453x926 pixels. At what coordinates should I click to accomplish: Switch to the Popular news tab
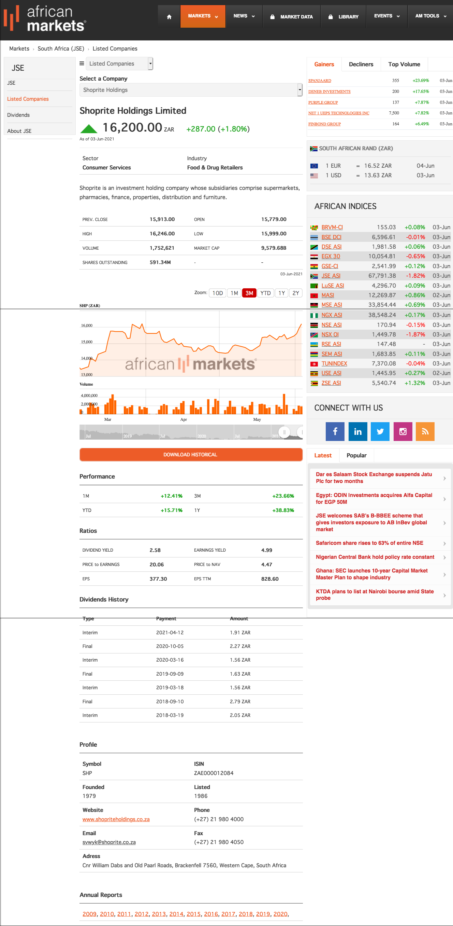coord(356,455)
